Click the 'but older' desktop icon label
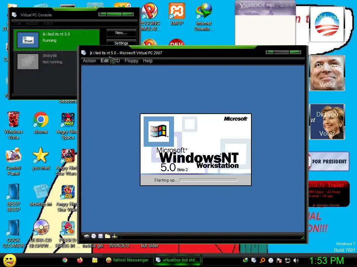The width and height of the screenshot is (357, 267). coord(149,246)
